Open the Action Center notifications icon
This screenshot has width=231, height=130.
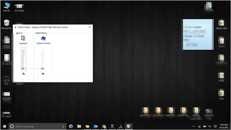[x=215, y=126]
